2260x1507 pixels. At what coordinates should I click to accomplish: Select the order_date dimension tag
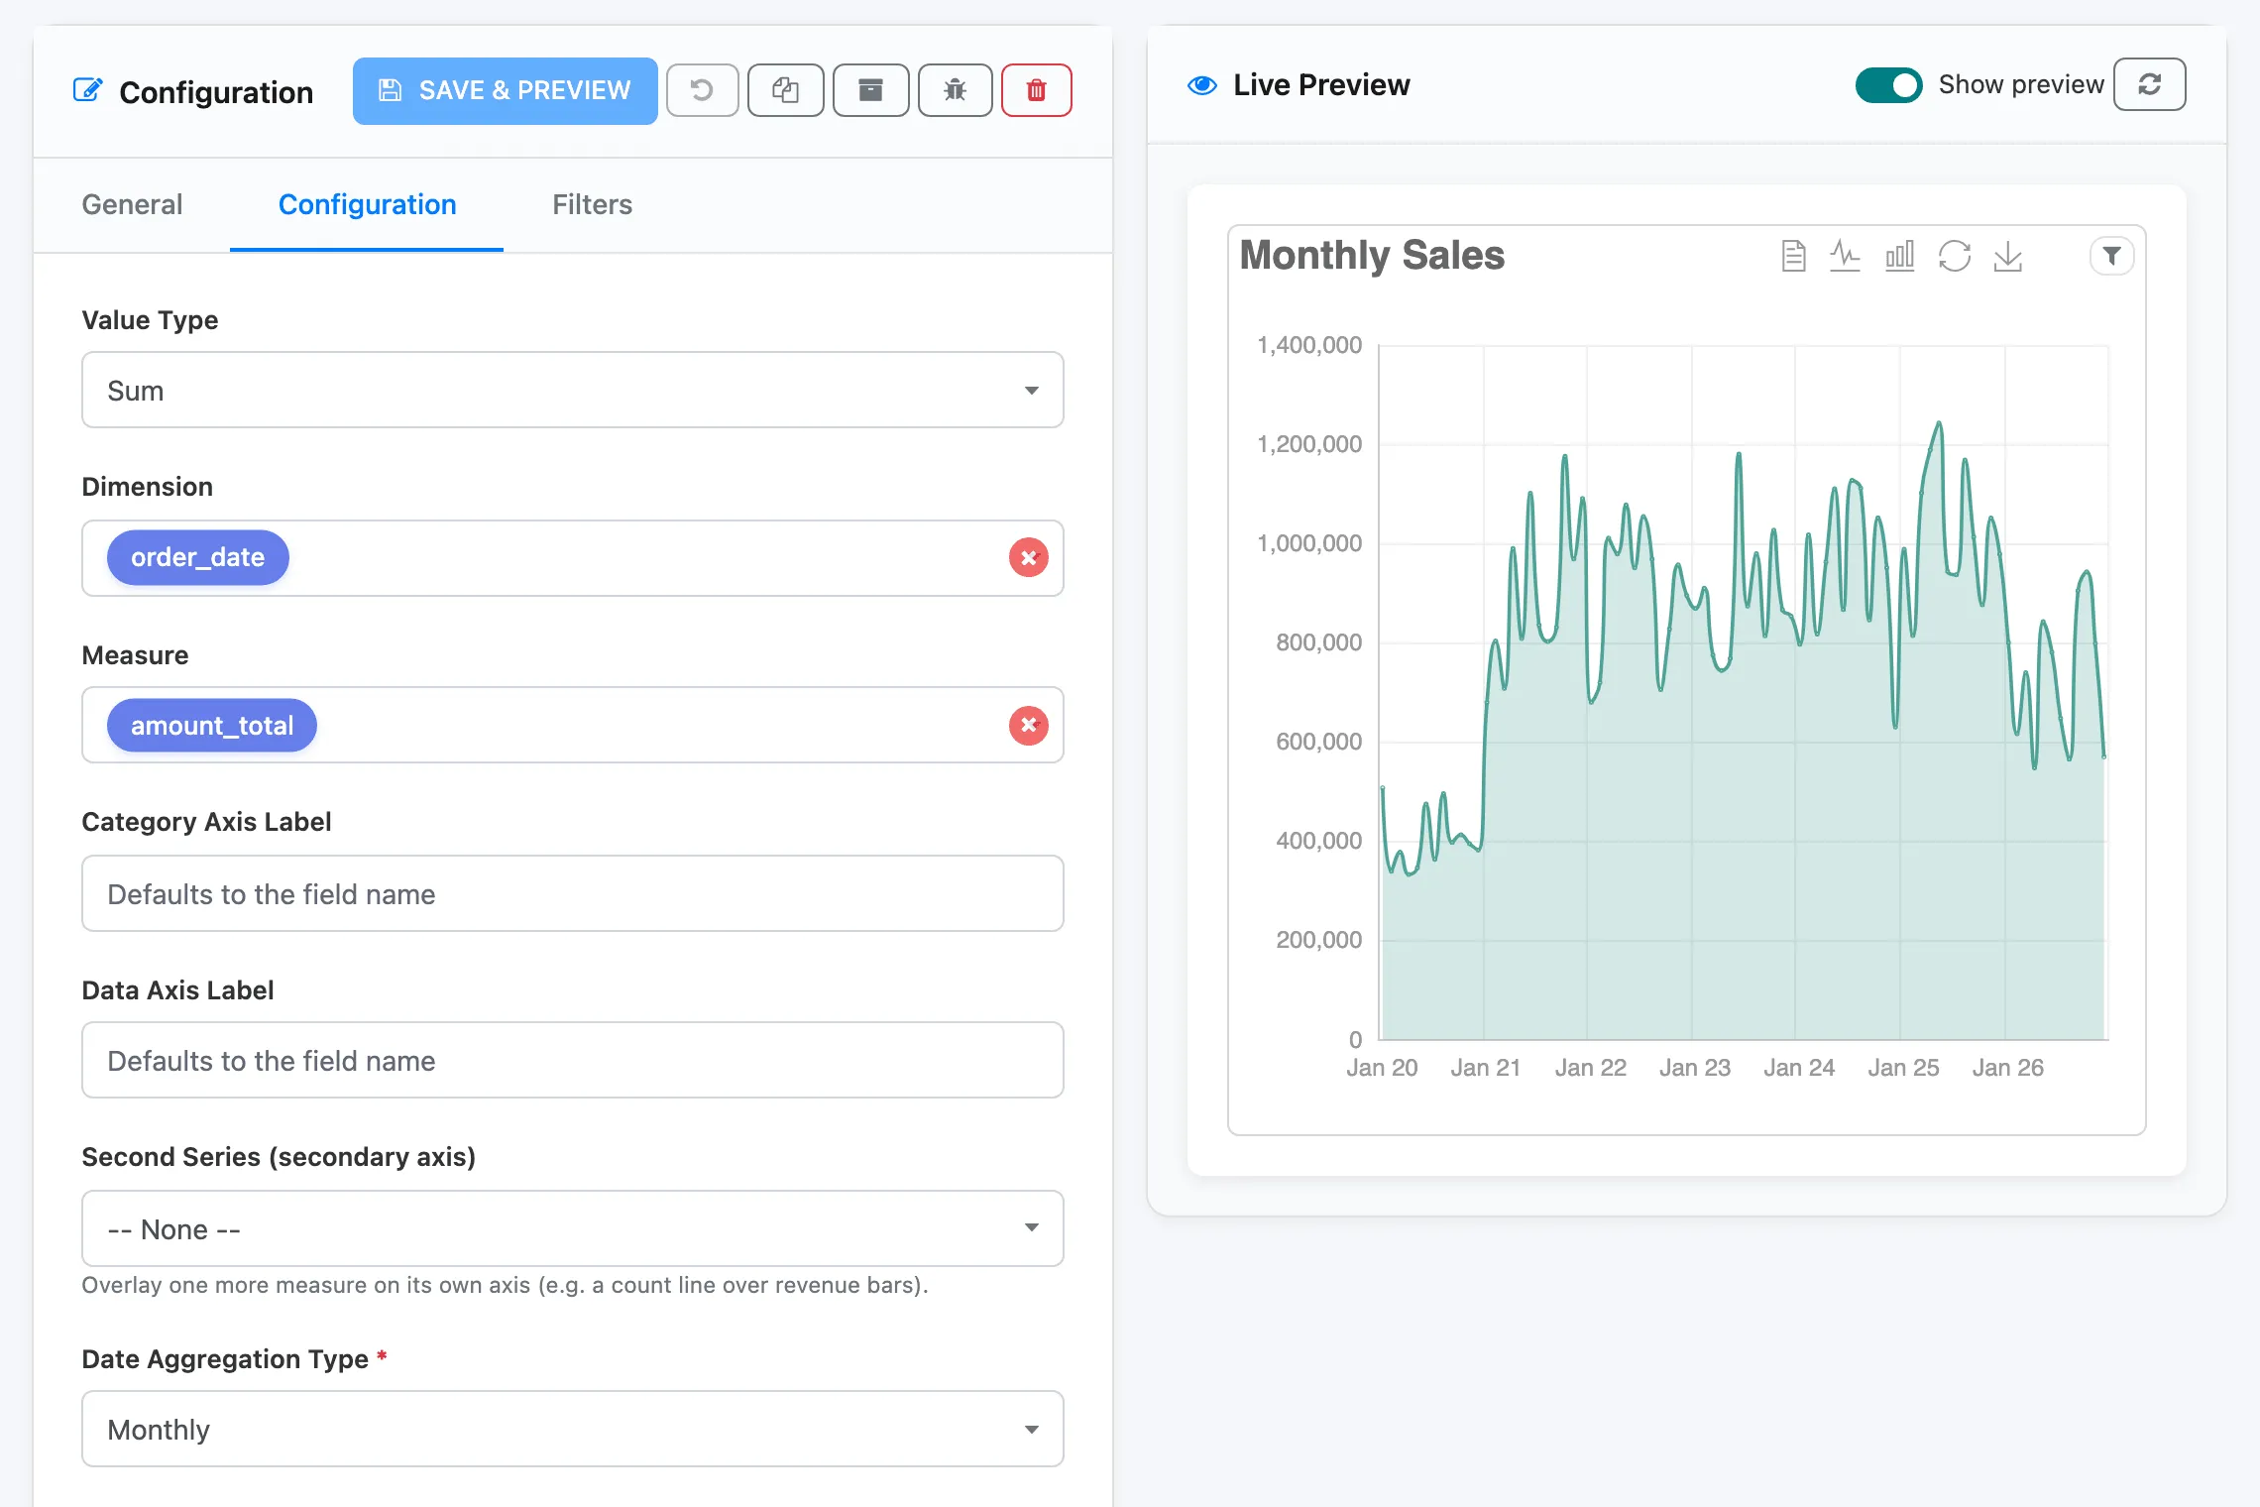(x=197, y=557)
